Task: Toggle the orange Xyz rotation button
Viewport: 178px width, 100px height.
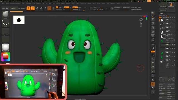Action: pos(153,52)
